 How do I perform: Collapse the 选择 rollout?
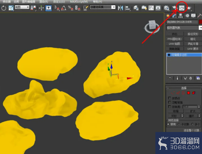click(184, 88)
